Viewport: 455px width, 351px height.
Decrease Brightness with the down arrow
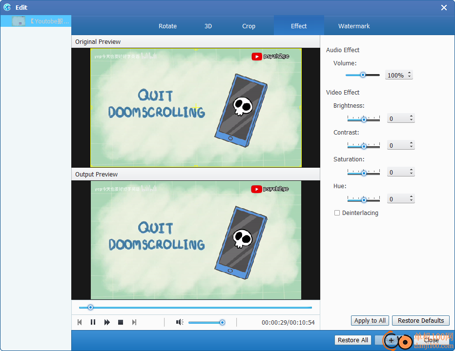[411, 120]
